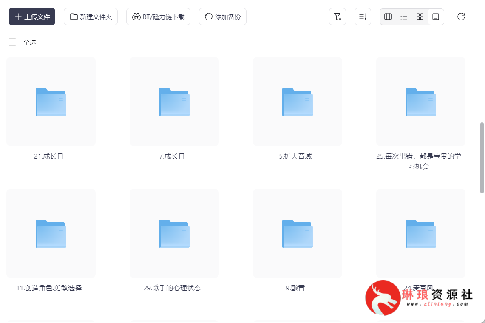Open the sort order icon
Viewport: 485px width, 323px height.
click(363, 17)
